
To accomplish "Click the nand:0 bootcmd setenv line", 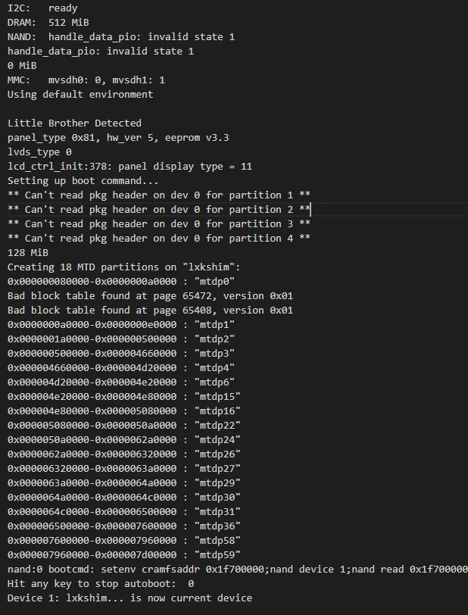I will click(236, 570).
